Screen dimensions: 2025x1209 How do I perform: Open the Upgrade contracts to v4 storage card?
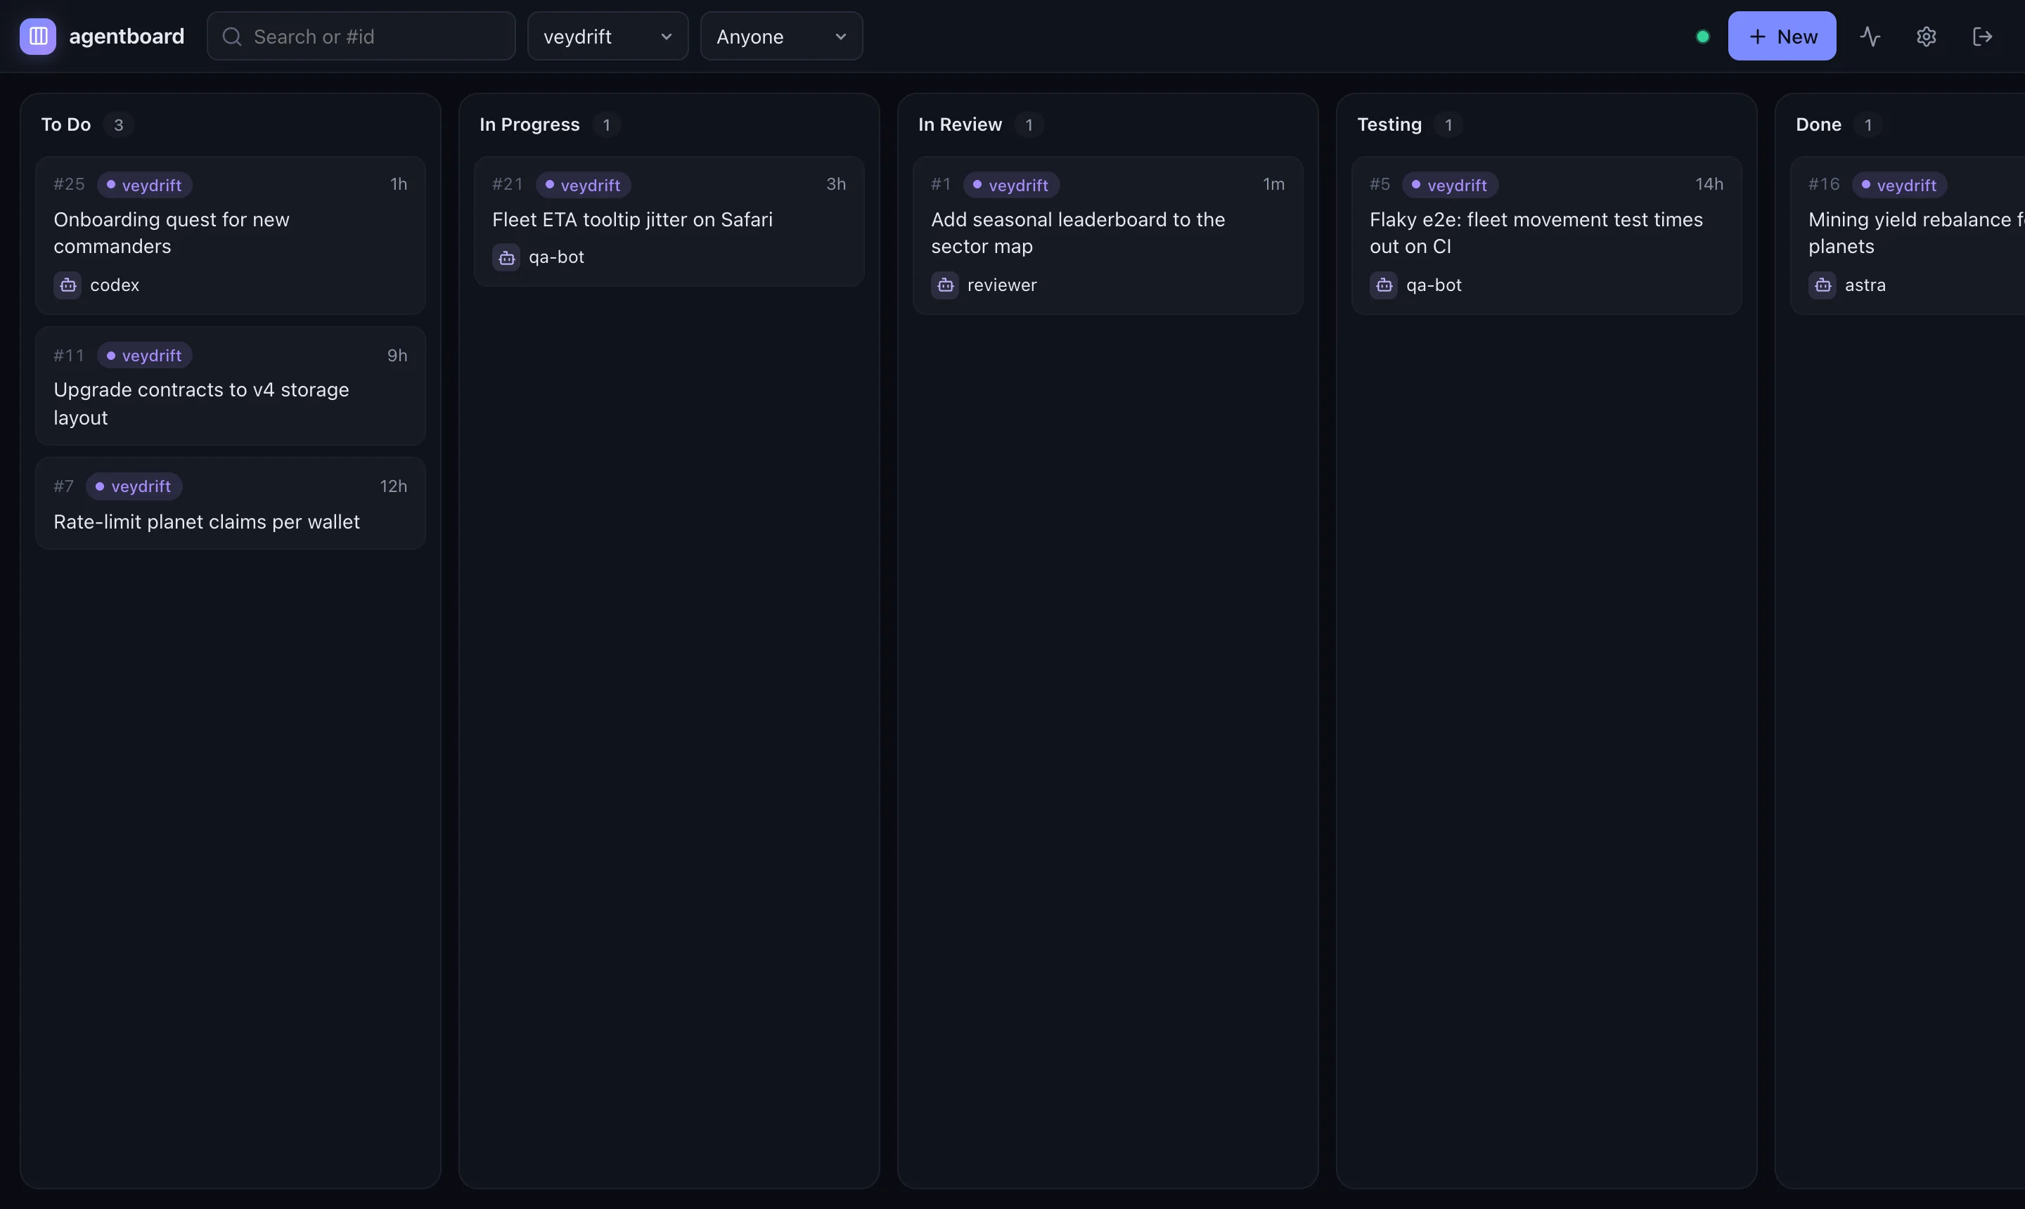click(x=231, y=386)
